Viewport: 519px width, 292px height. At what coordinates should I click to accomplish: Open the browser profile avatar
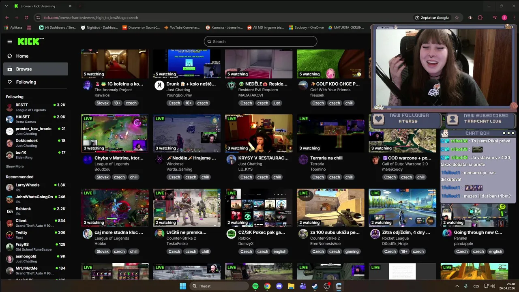[x=504, y=17]
